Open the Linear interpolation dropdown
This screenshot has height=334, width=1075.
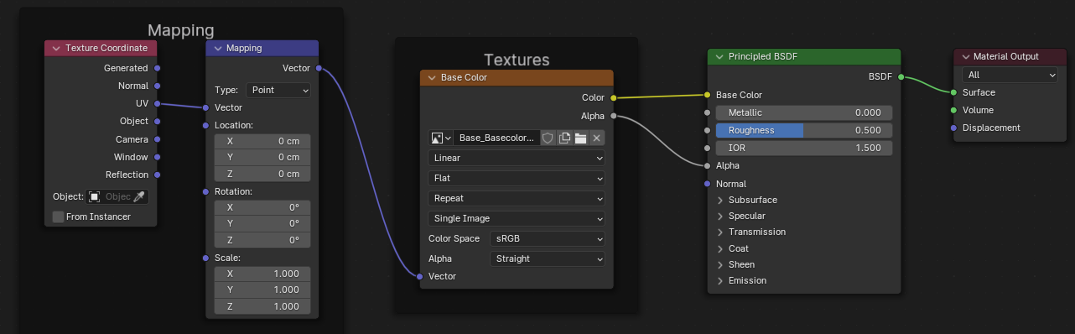click(517, 158)
